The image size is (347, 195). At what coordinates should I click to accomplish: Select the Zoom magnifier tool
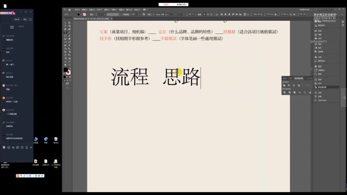[69, 65]
